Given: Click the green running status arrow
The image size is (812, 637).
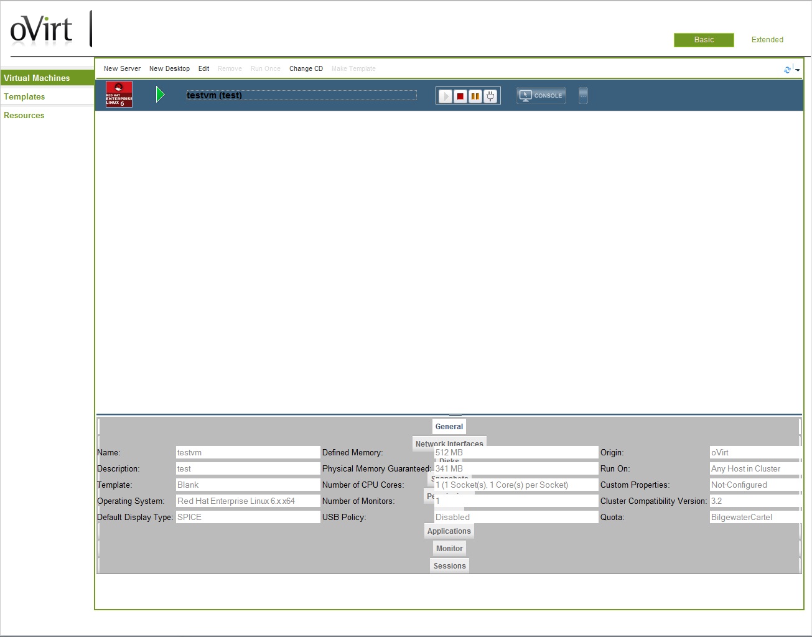Looking at the screenshot, I should point(160,95).
